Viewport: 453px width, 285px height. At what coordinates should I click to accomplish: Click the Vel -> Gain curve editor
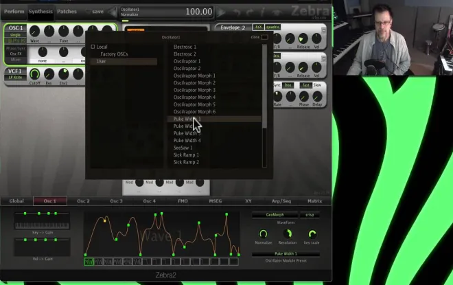42,247
